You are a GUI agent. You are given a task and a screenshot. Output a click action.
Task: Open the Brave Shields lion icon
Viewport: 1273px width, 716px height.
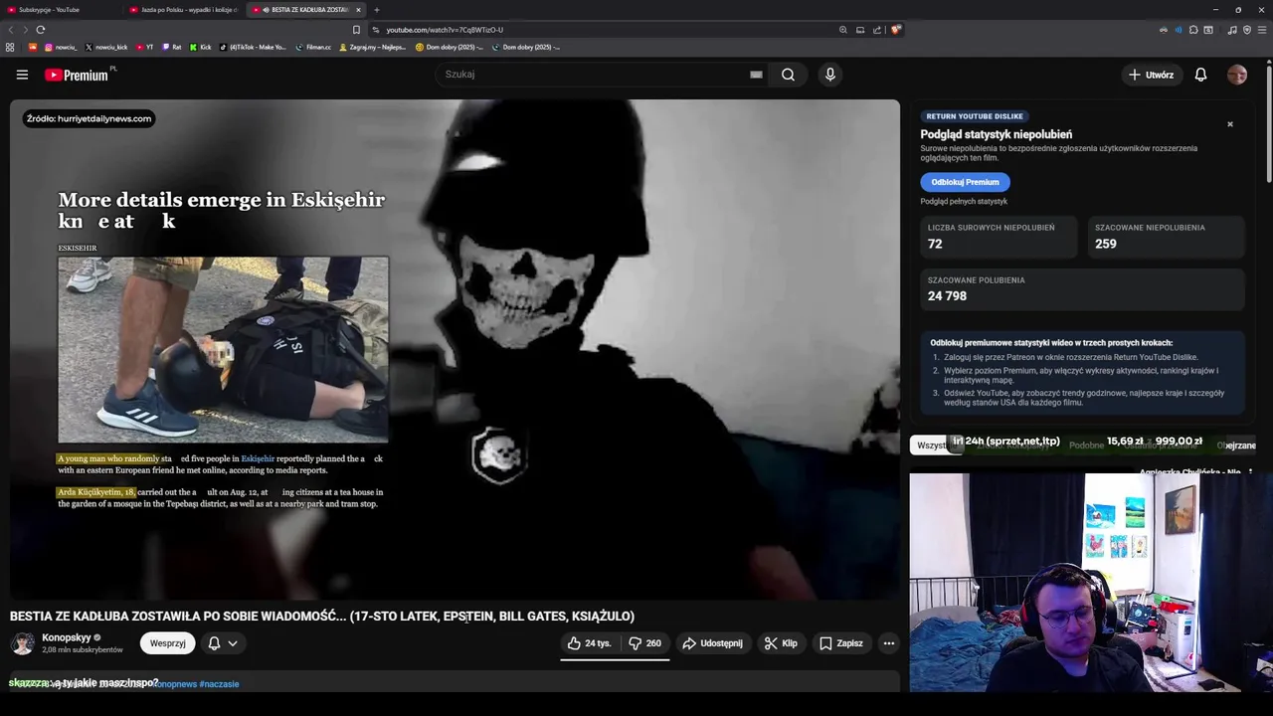coord(896,30)
